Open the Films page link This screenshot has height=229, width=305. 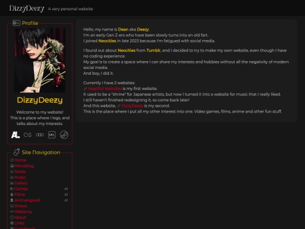tap(20, 195)
